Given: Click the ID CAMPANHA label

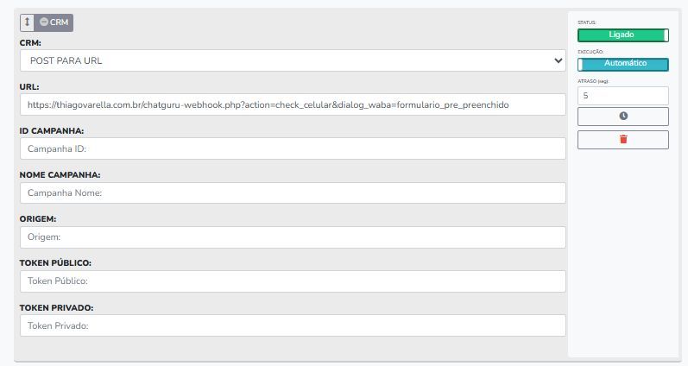Looking at the screenshot, I should (51, 130).
